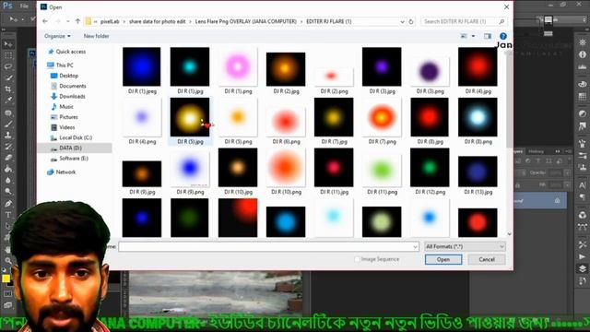Refresh the folder listing

[411, 22]
